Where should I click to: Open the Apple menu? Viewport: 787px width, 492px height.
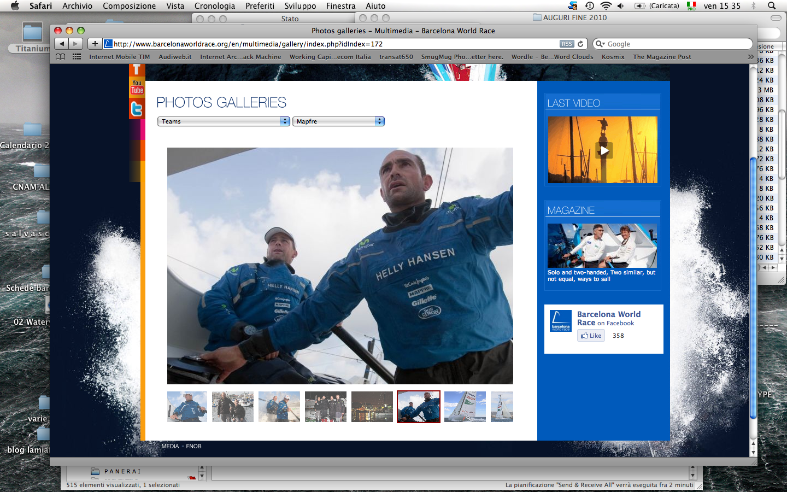15,6
